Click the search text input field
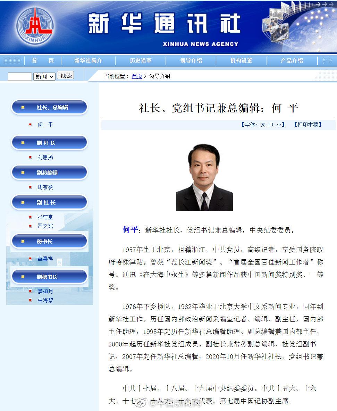This screenshot has height=411, width=337. pyautogui.click(x=20, y=76)
